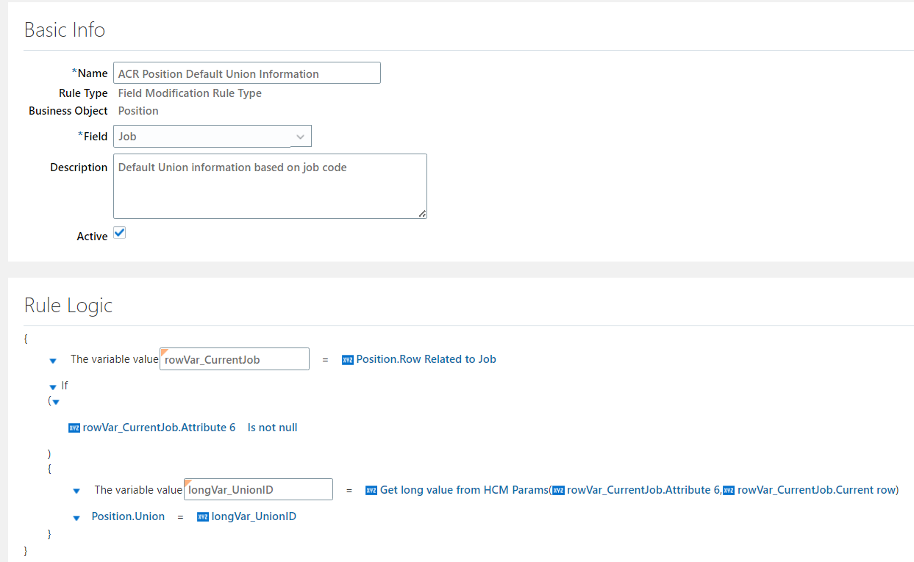Click the icon before Get long value from HCM Params
Viewport: 914px width, 562px height.
coord(371,489)
